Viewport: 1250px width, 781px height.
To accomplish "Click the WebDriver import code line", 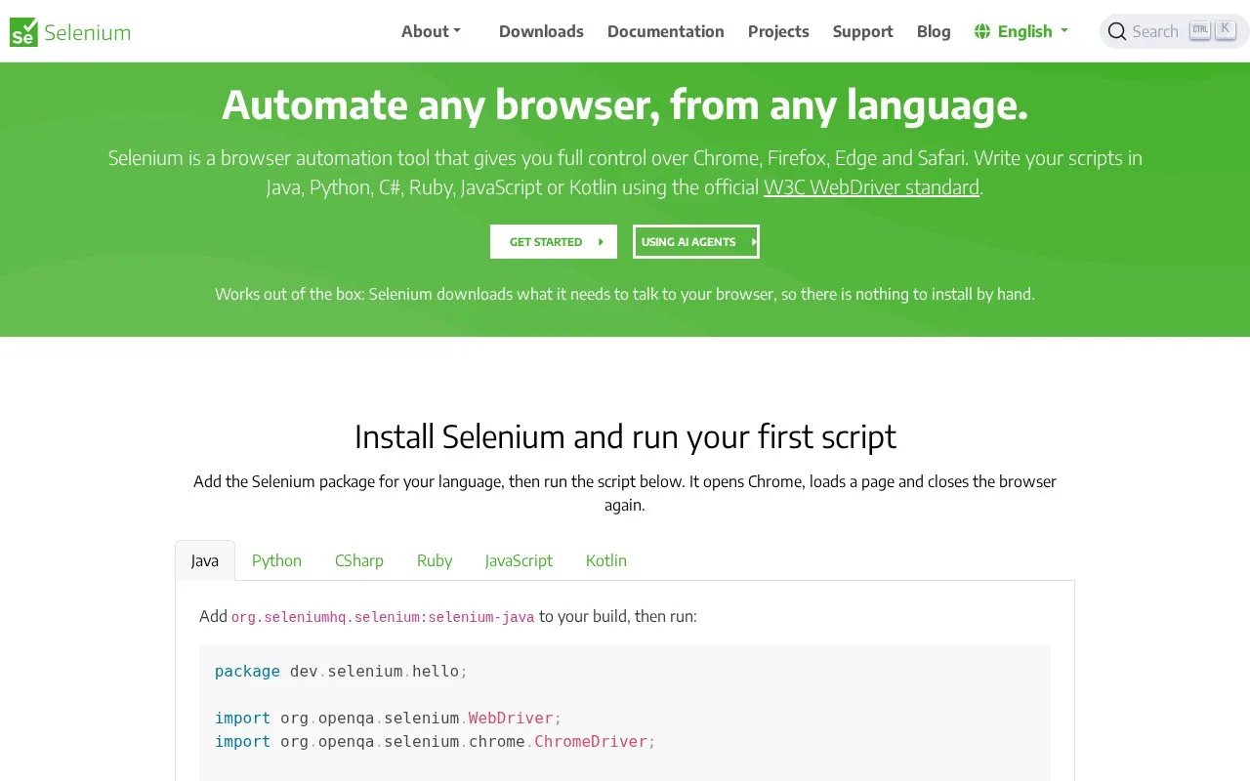I will click(x=389, y=719).
